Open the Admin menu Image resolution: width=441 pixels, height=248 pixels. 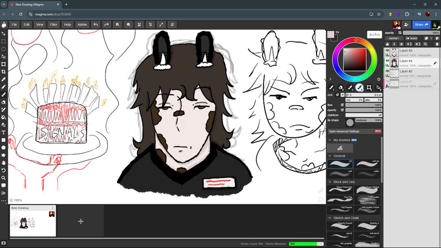pyautogui.click(x=82, y=25)
